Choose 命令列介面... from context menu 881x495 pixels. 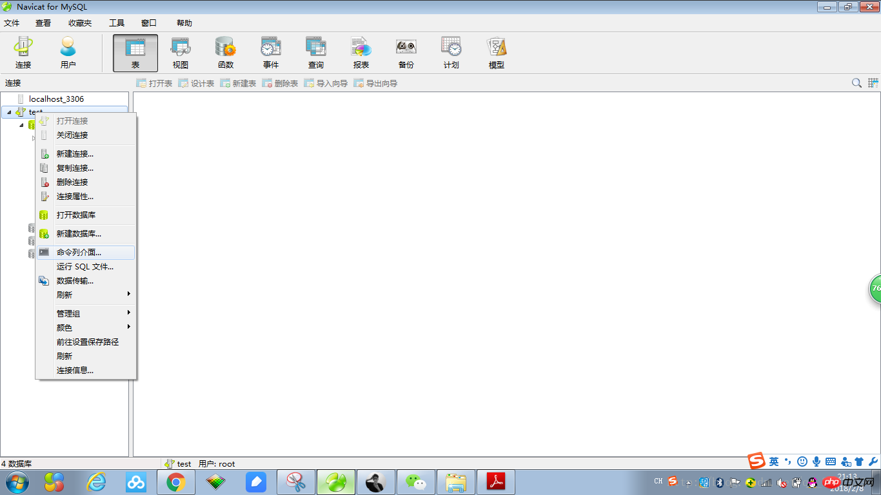click(x=86, y=253)
